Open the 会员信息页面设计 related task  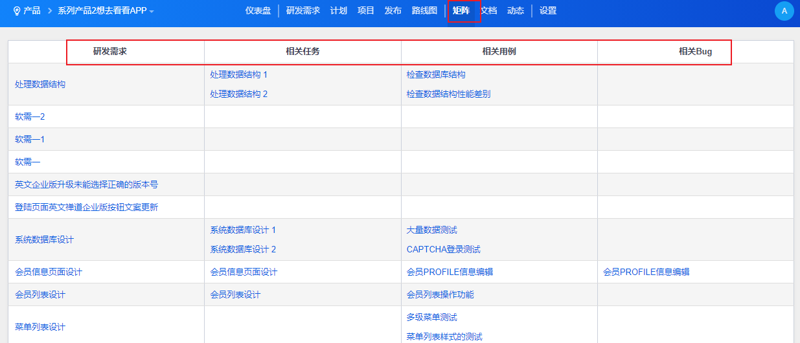coord(244,272)
